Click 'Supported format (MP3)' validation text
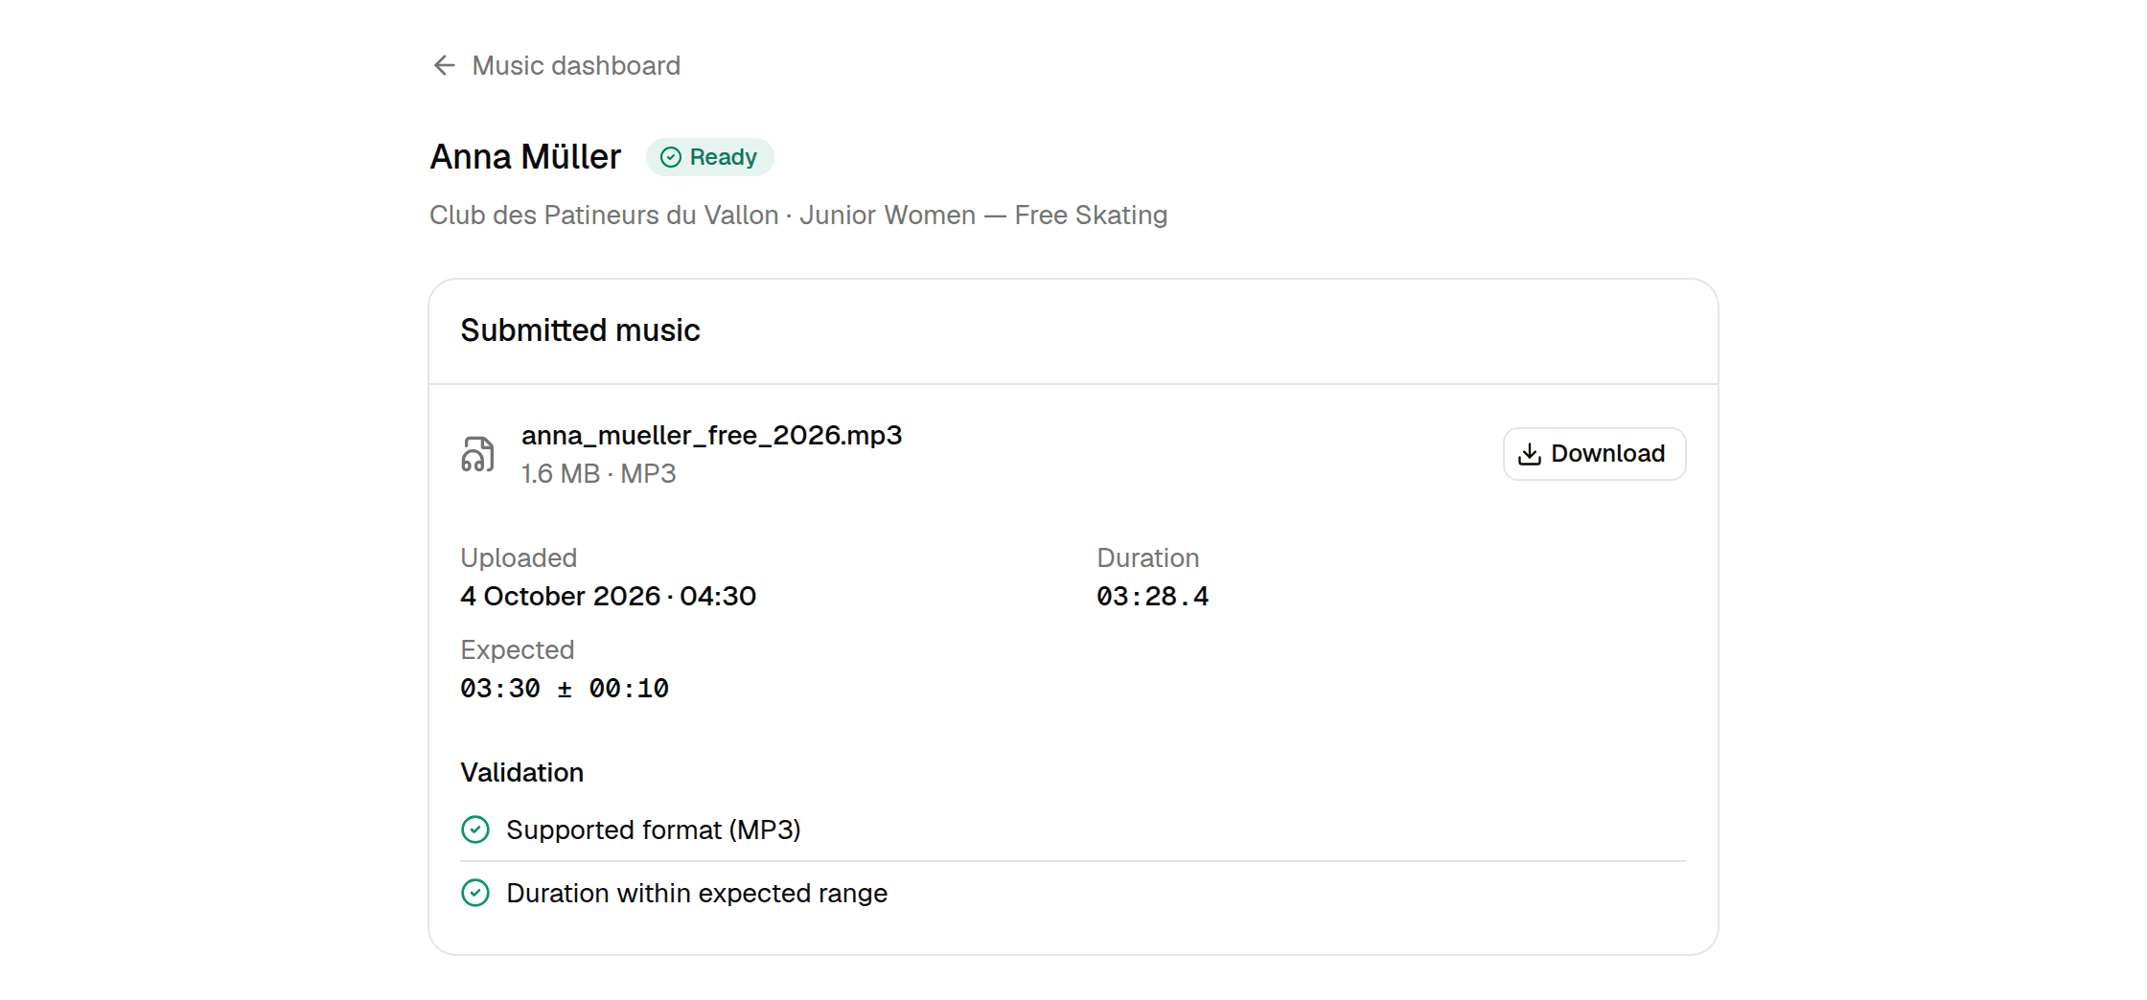Screen dimensions: 2147x1000 [x=654, y=830]
